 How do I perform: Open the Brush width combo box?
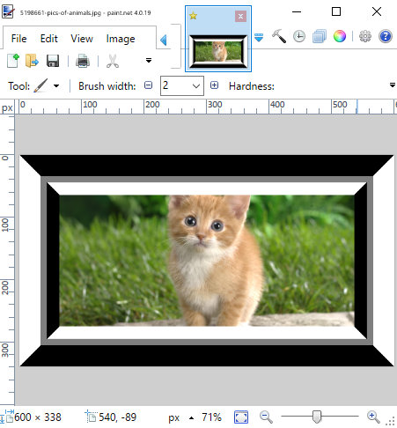pos(182,85)
